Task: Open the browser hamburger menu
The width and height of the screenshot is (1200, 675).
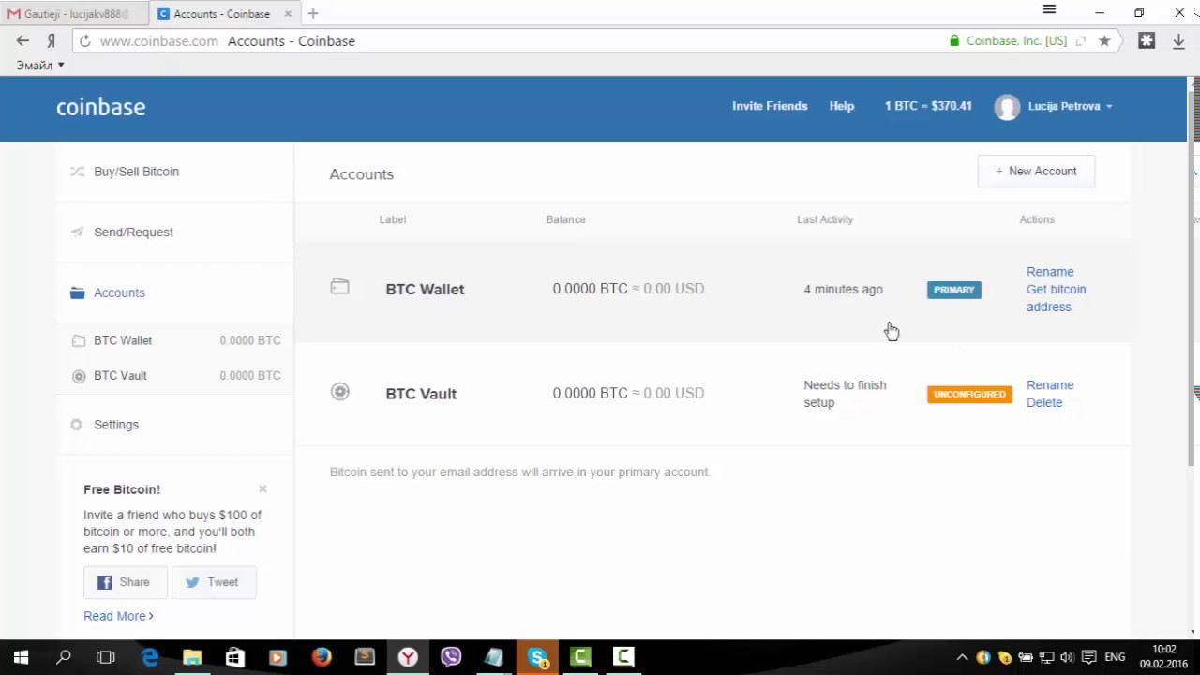Action: [x=1049, y=10]
